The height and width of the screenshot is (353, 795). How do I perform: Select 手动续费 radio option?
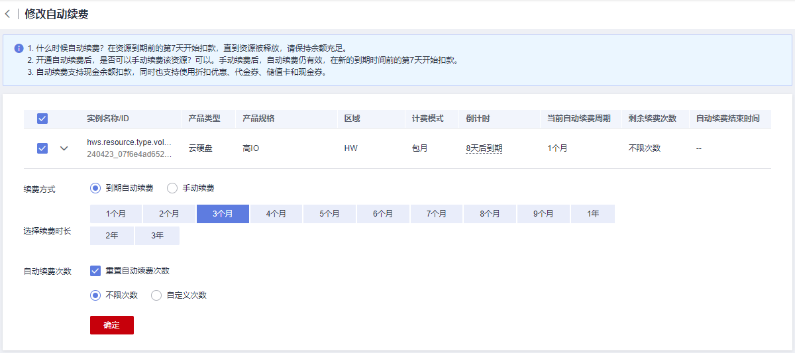[x=172, y=188]
